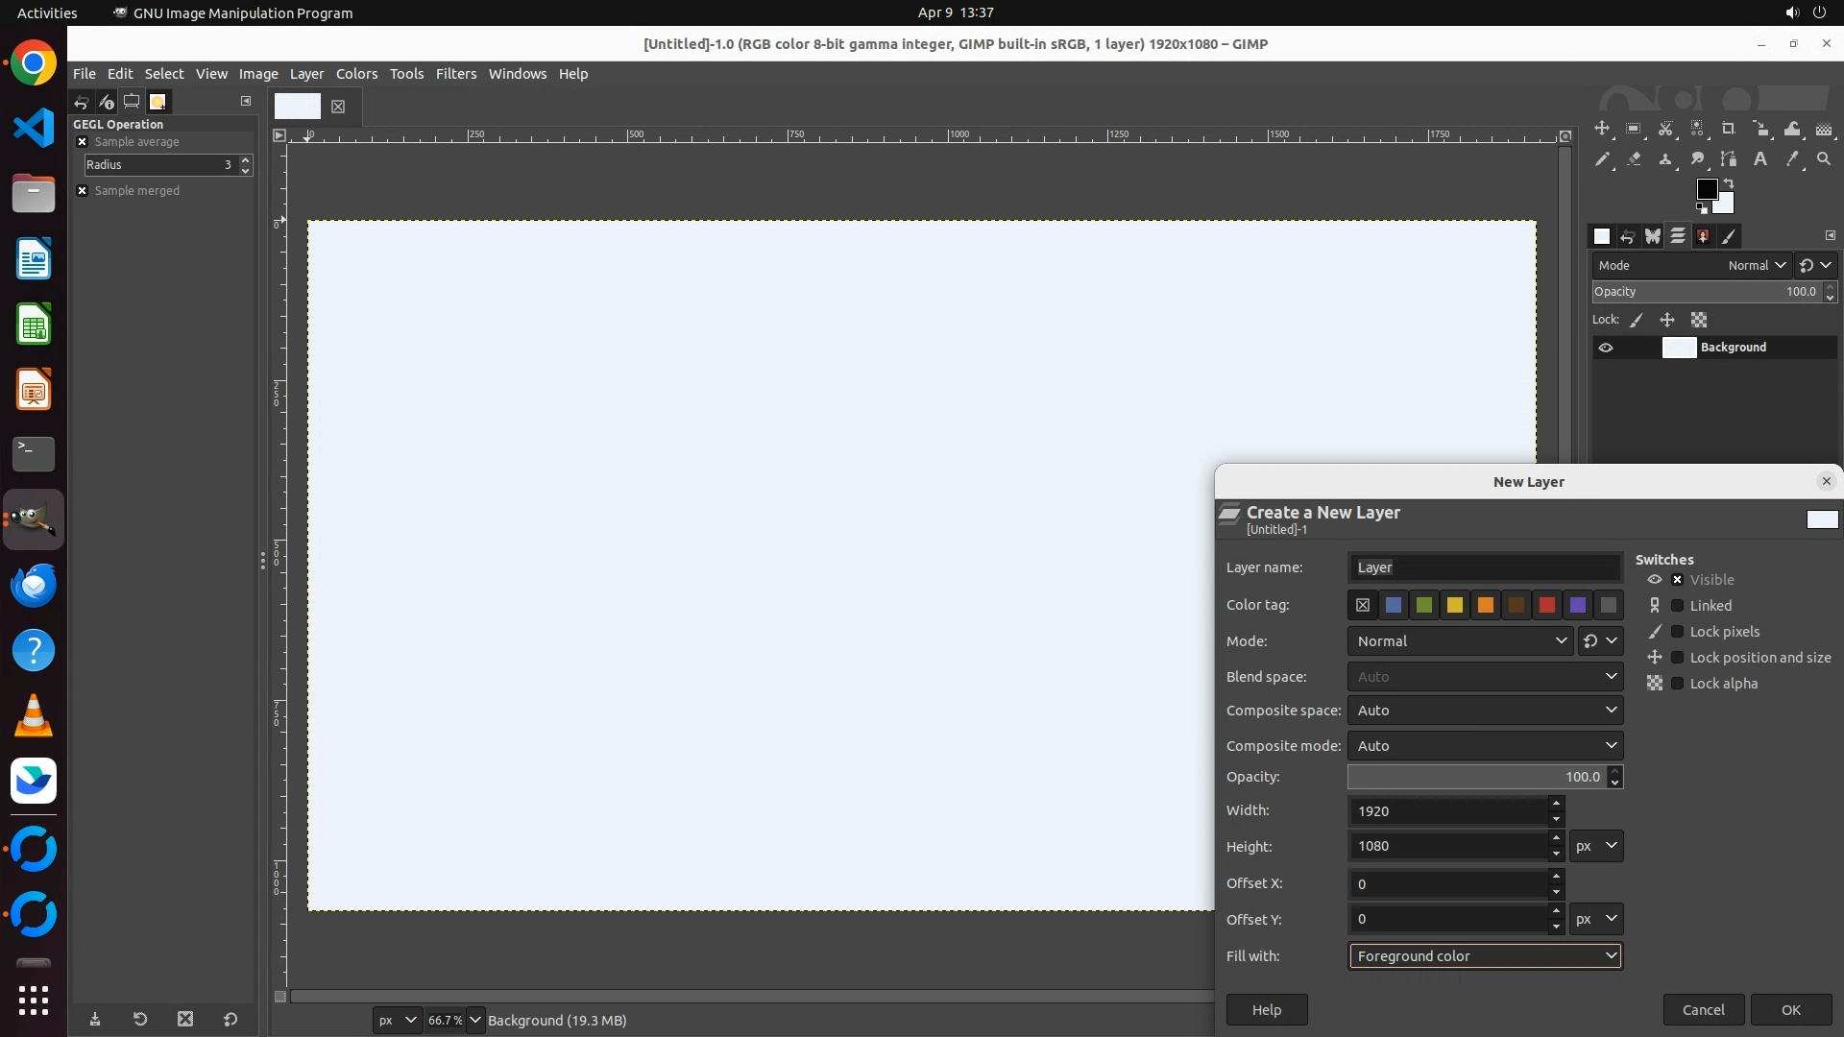Expand the Composite mode dropdown
The height and width of the screenshot is (1037, 1844).
[1485, 746]
